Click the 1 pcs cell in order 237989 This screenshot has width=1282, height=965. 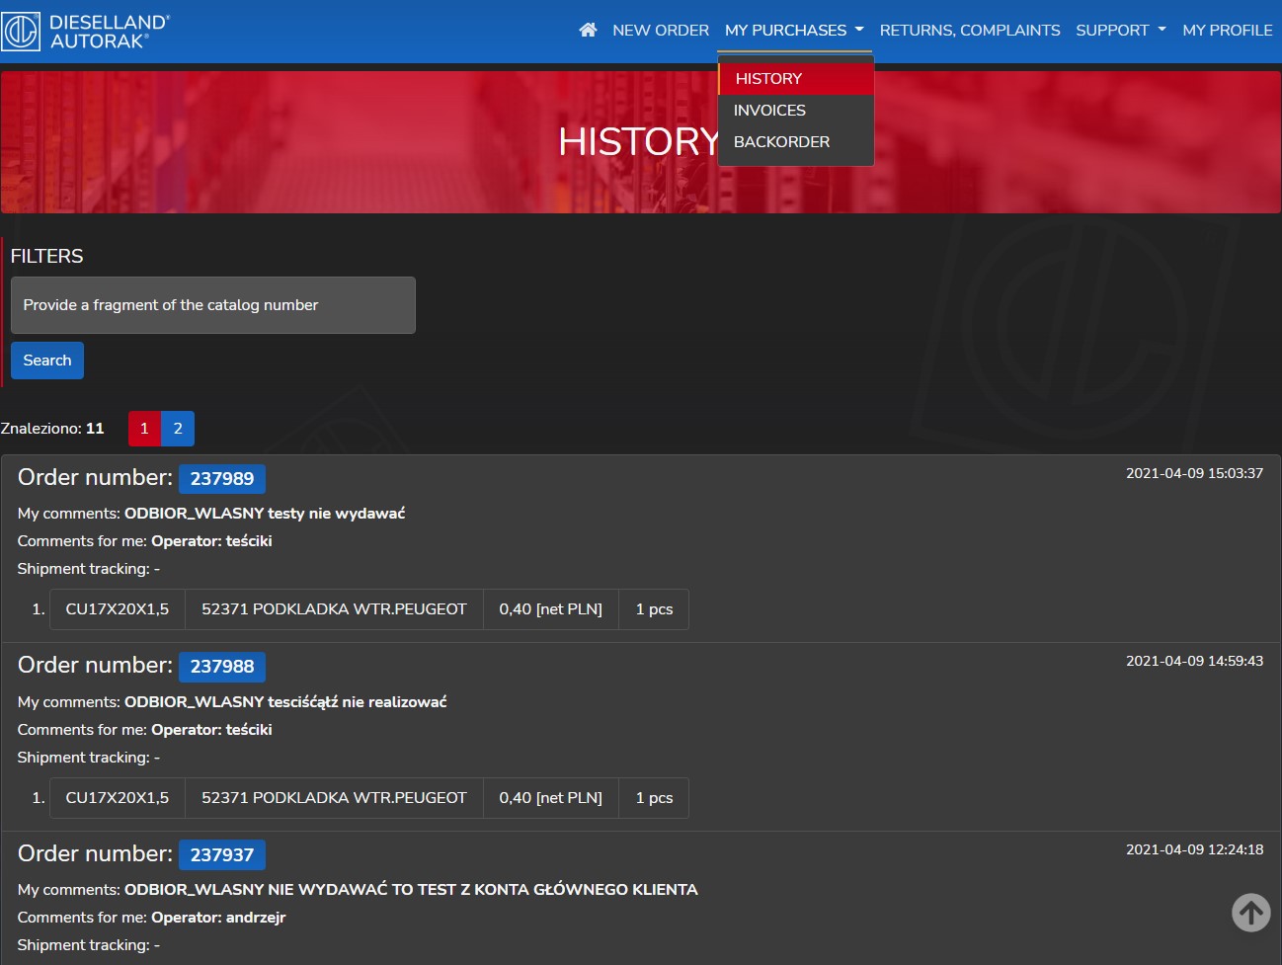654,609
